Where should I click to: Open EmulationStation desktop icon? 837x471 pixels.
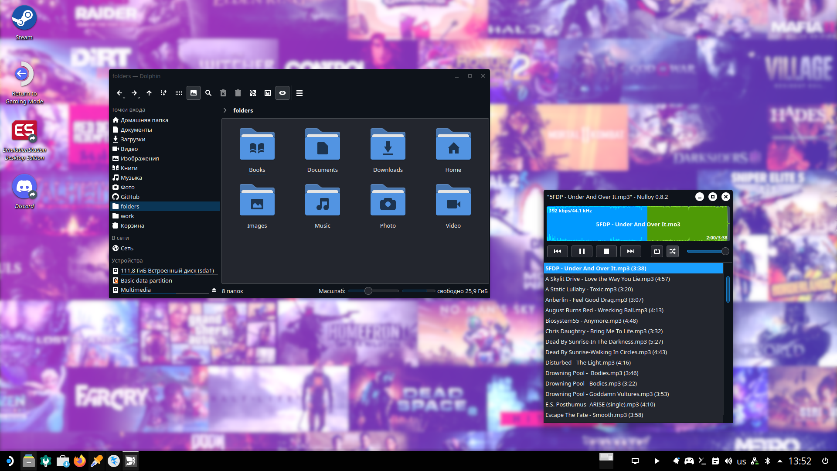pyautogui.click(x=24, y=140)
